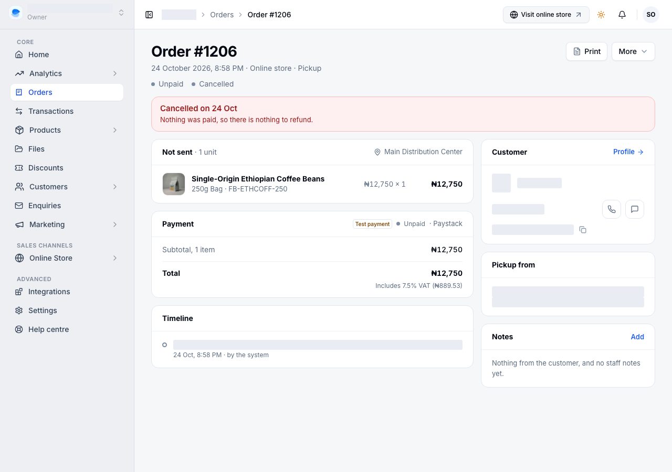This screenshot has width=672, height=472.
Task: Click Orders in the breadcrumb
Action: click(222, 15)
